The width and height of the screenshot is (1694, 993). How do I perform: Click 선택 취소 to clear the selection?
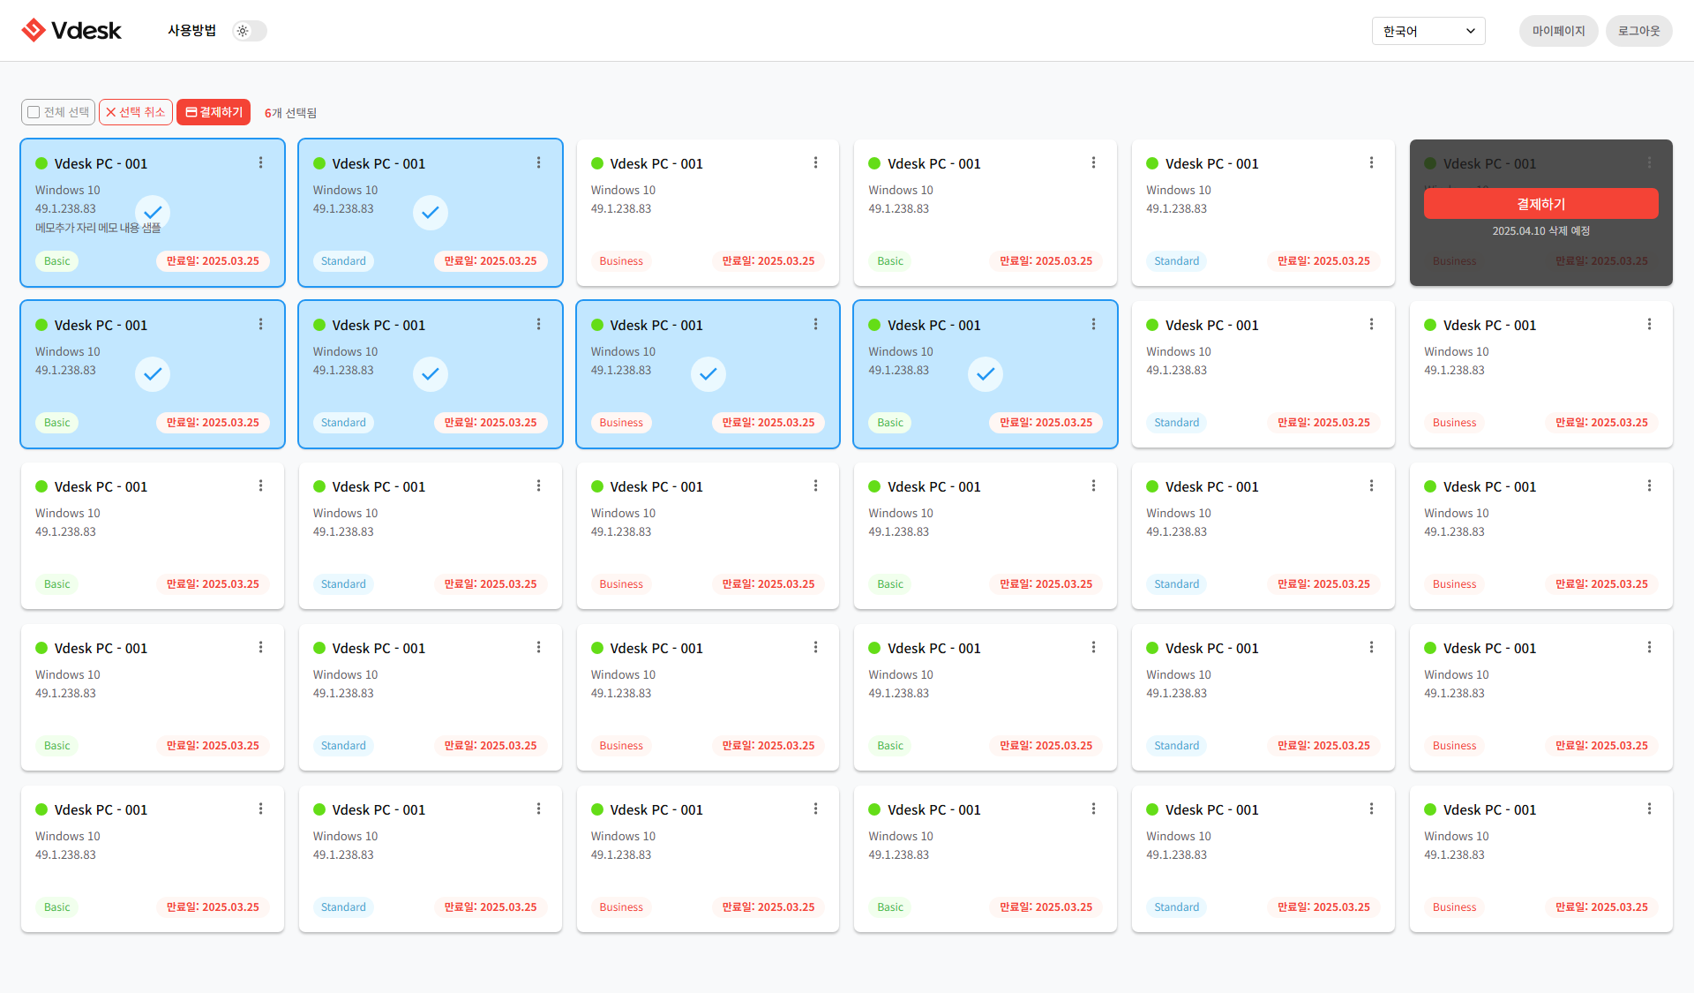136,112
